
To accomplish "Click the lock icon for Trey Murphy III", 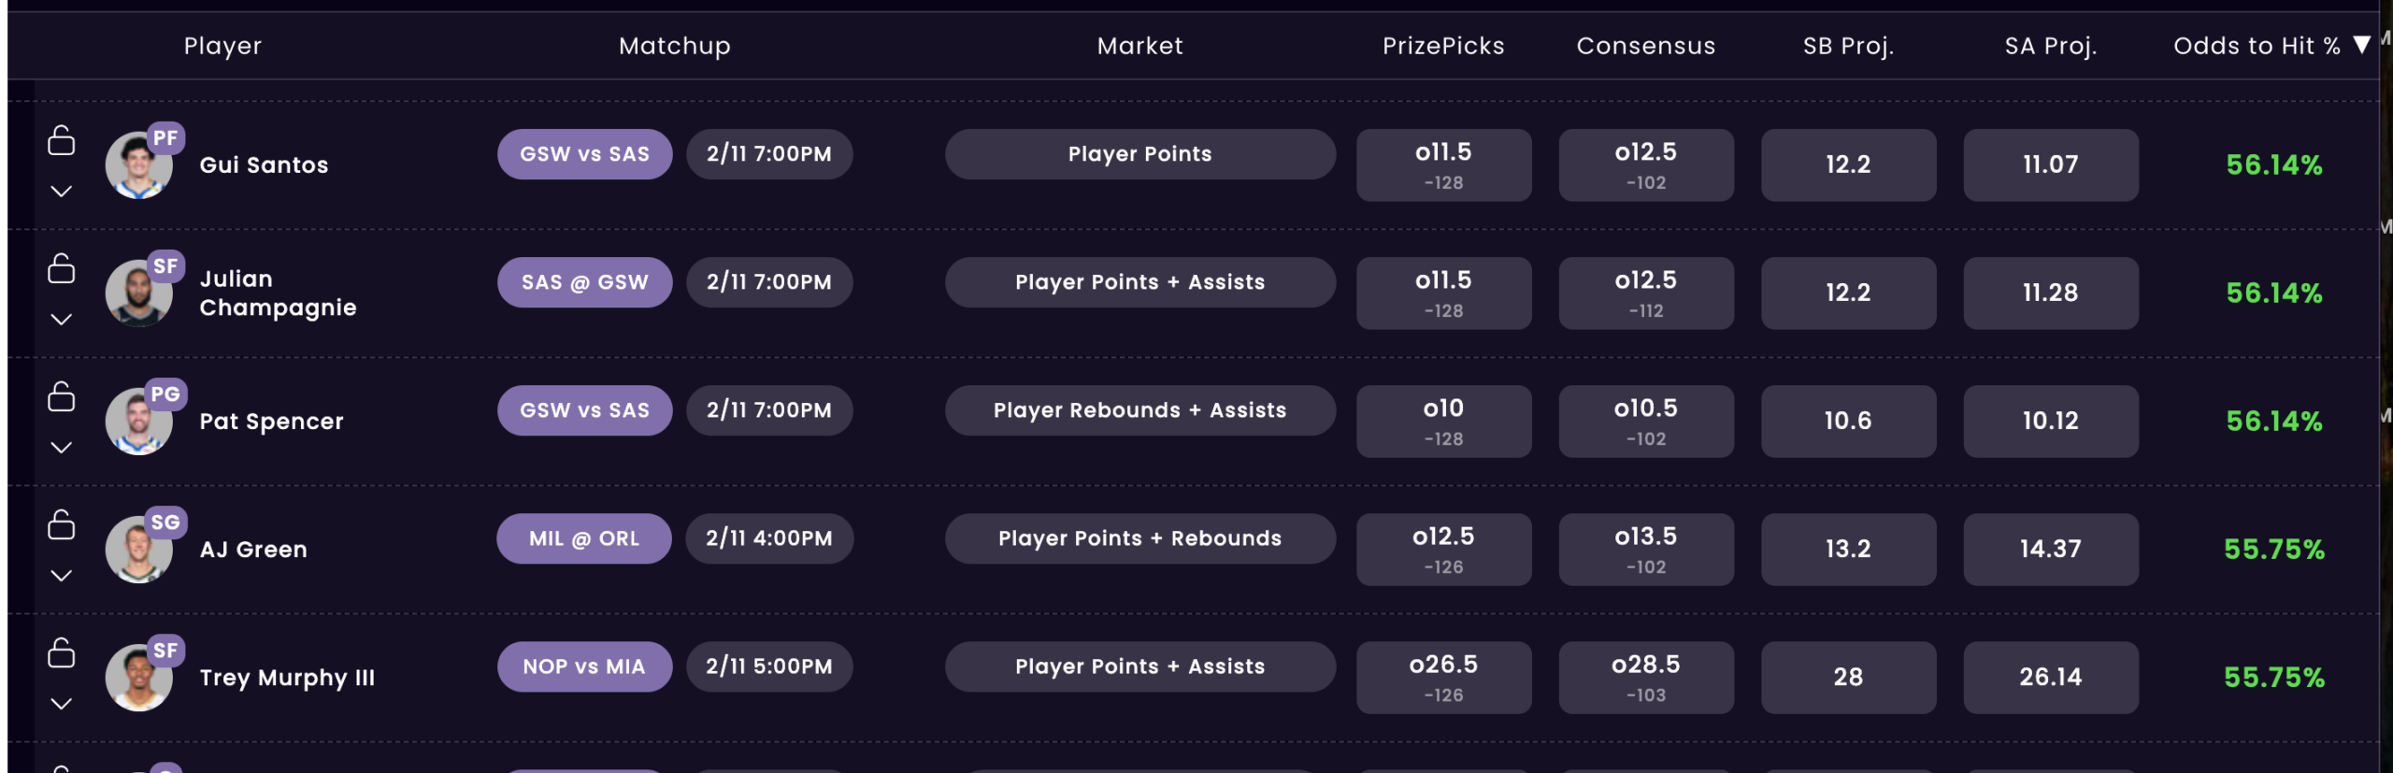I will tap(62, 652).
